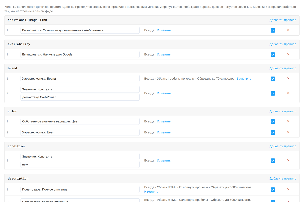Remove the "Характеристика: Цвет" rule
This screenshot has width=304, height=202.
[x=288, y=132]
